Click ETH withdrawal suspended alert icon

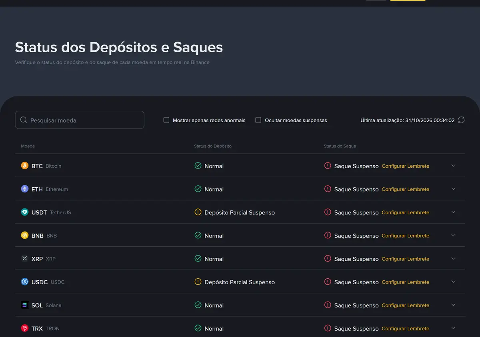coord(328,188)
